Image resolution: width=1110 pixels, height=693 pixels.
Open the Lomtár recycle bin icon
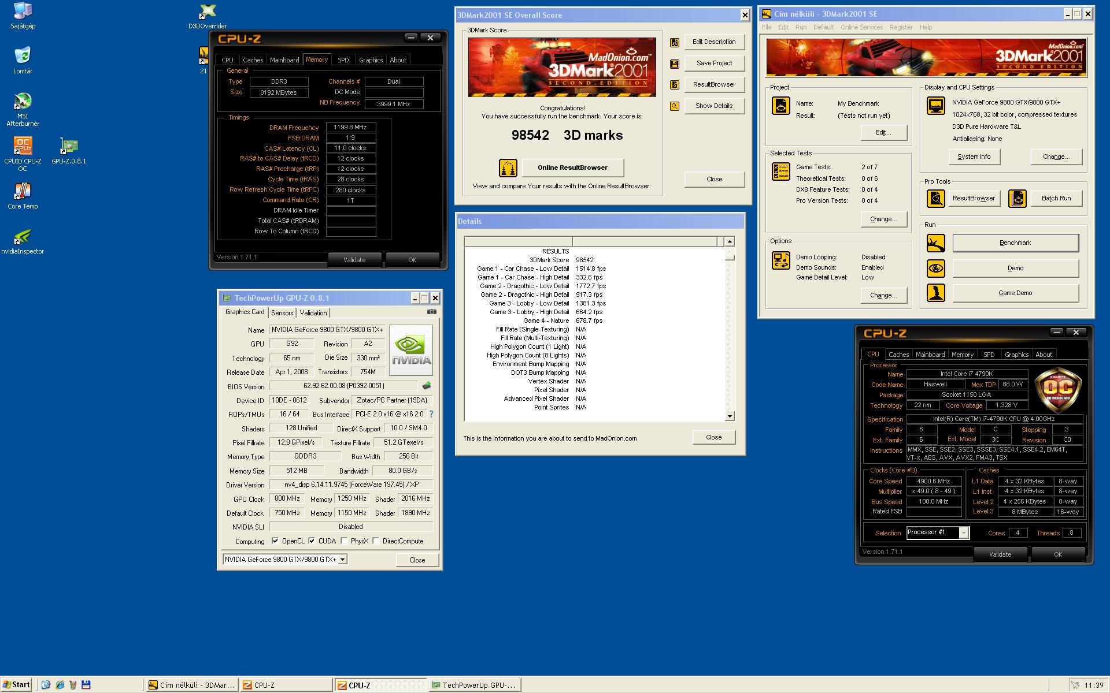(23, 61)
